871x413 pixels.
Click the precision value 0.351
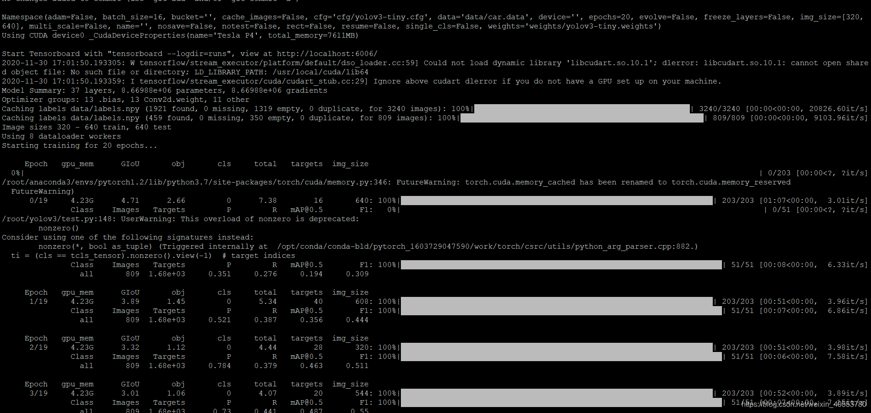[220, 274]
